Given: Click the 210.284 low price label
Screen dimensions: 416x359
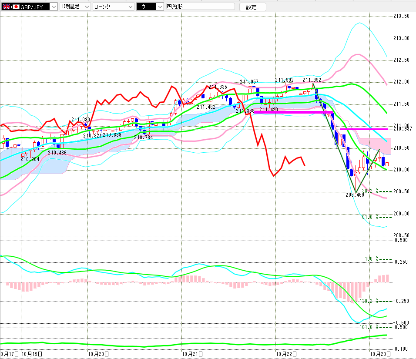Looking at the screenshot, I should point(30,159).
